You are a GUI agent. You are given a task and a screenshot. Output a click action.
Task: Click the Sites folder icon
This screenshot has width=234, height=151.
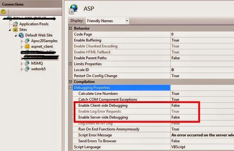[x=15, y=30]
